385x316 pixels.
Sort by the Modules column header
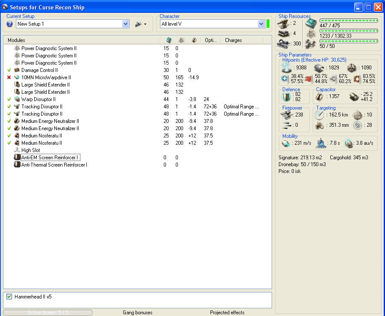click(x=82, y=40)
